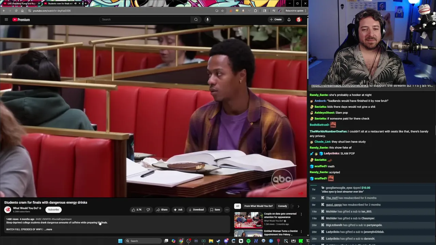Image resolution: width=436 pixels, height=245 pixels.
Task: Open Spotify from the taskbar
Action: [248, 241]
